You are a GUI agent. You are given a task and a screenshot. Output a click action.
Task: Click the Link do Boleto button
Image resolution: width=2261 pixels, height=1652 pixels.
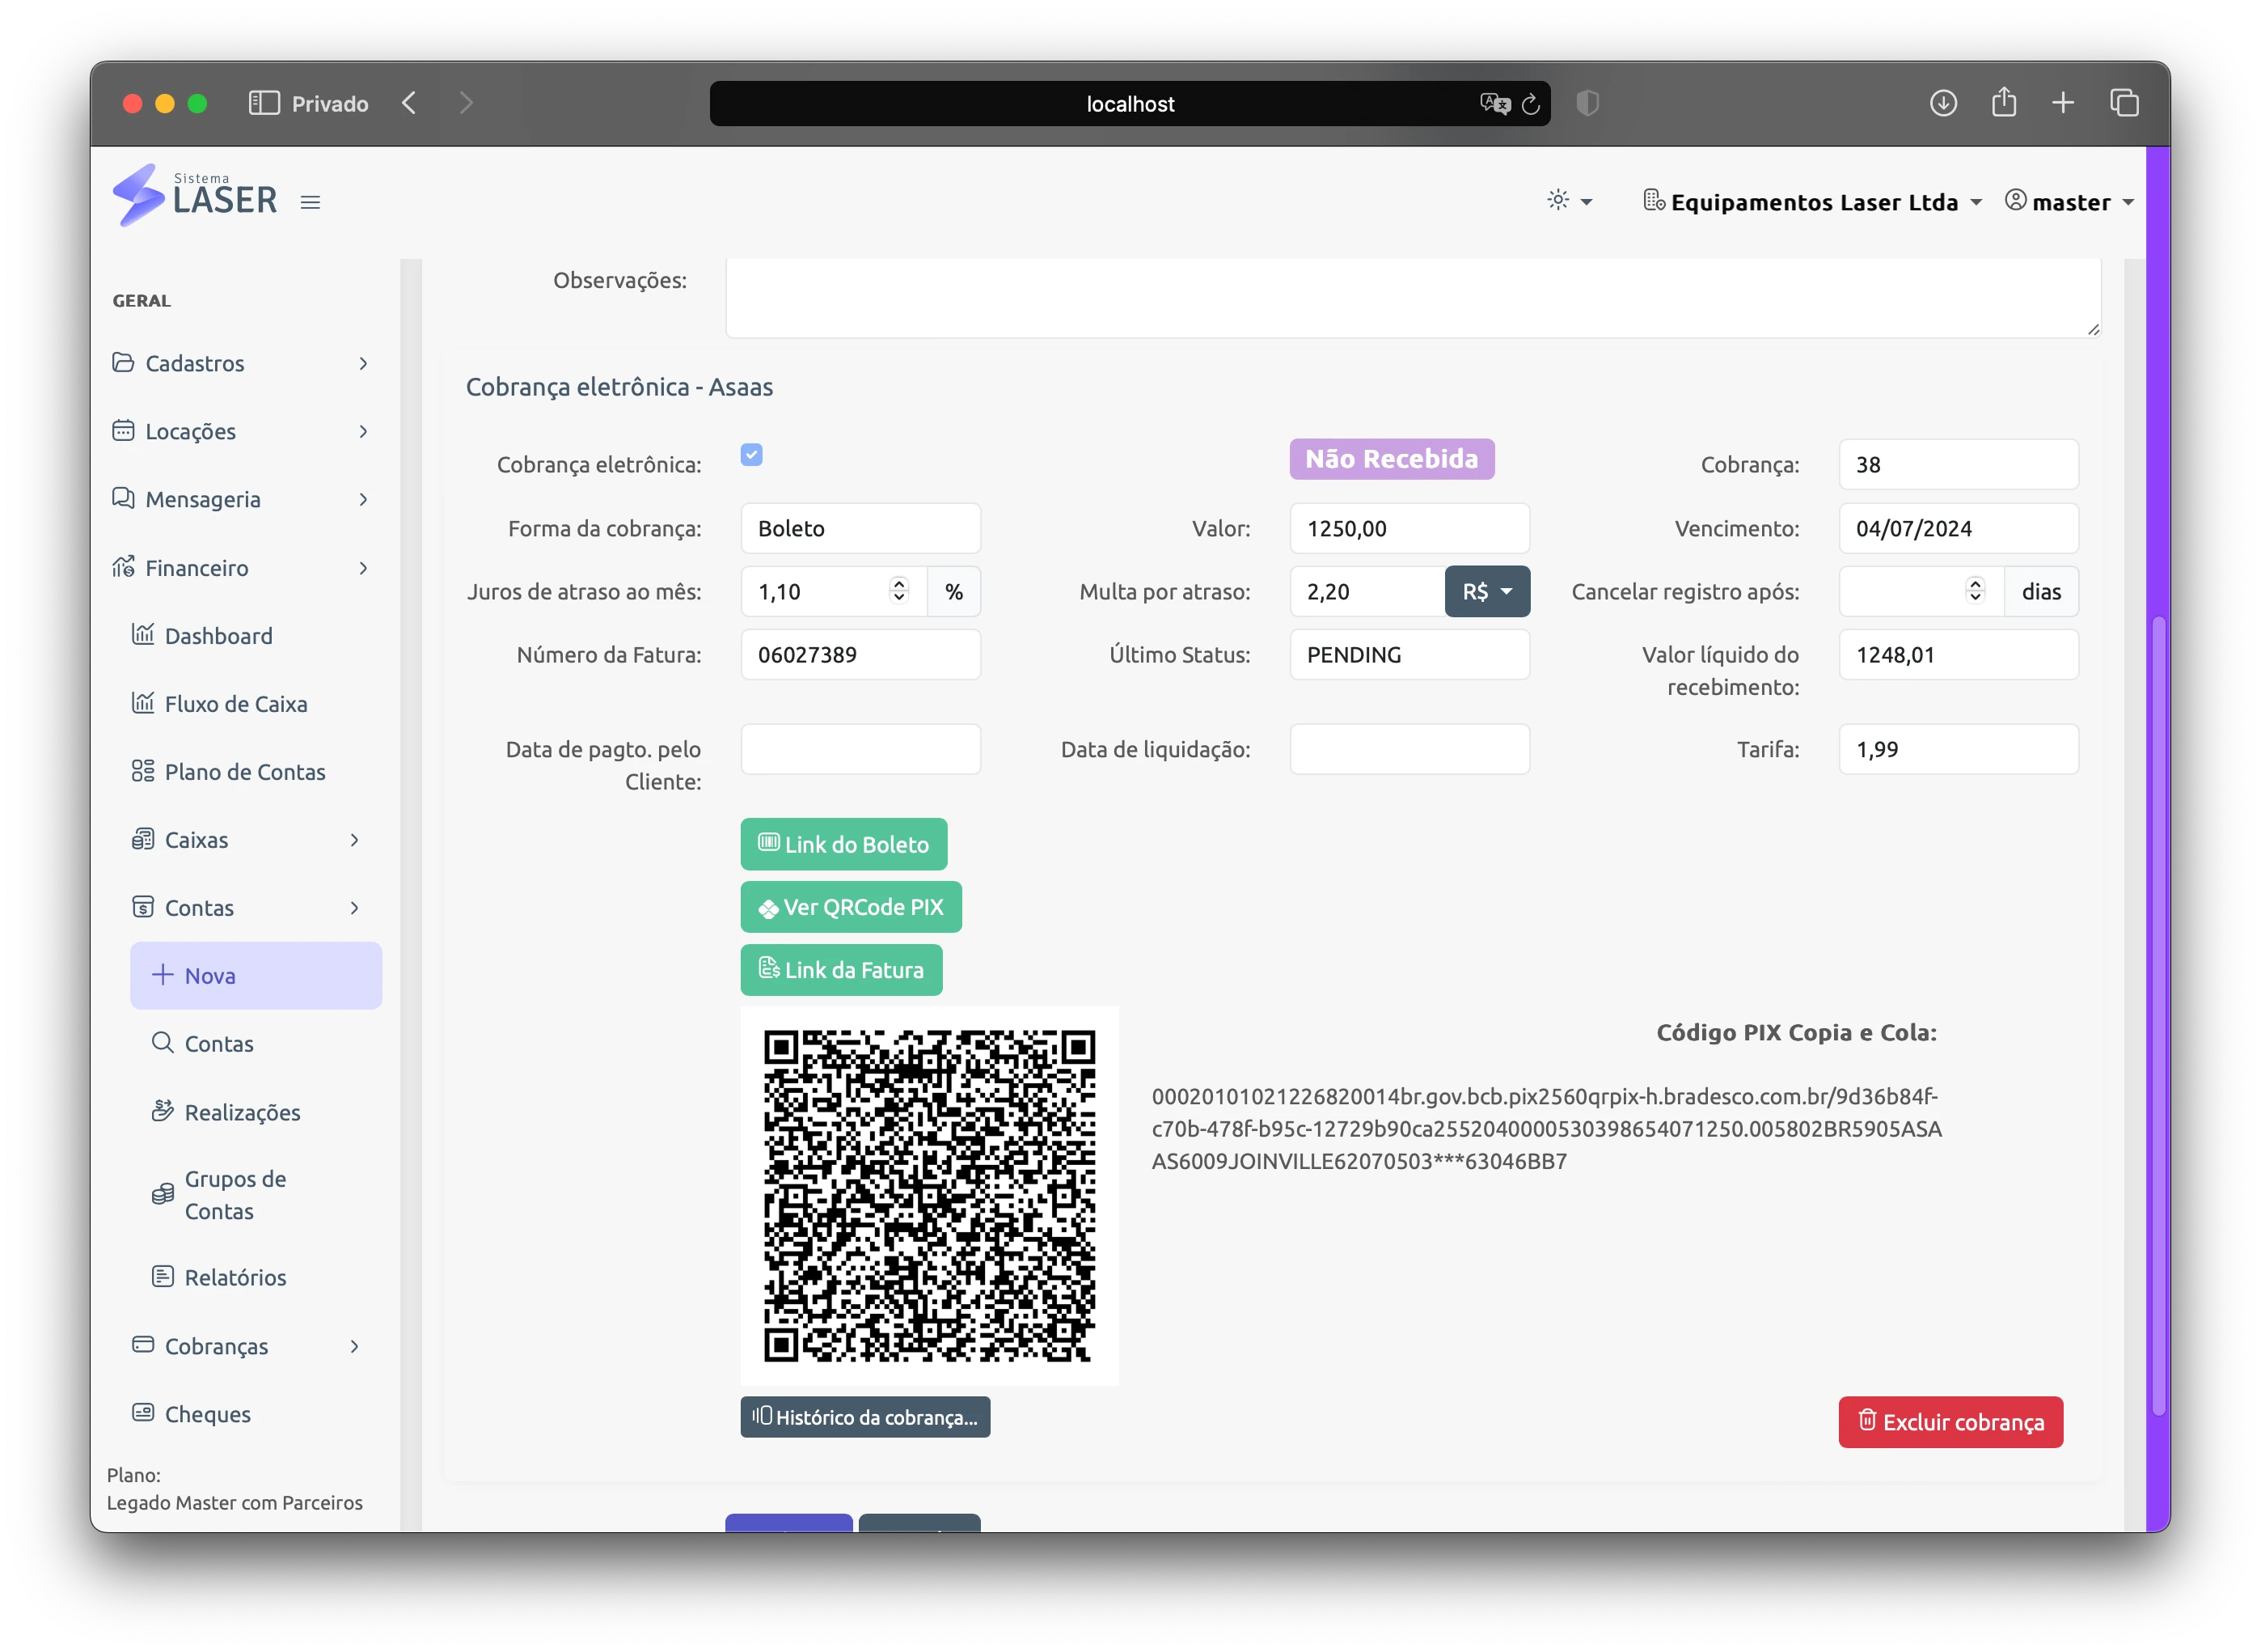843,844
